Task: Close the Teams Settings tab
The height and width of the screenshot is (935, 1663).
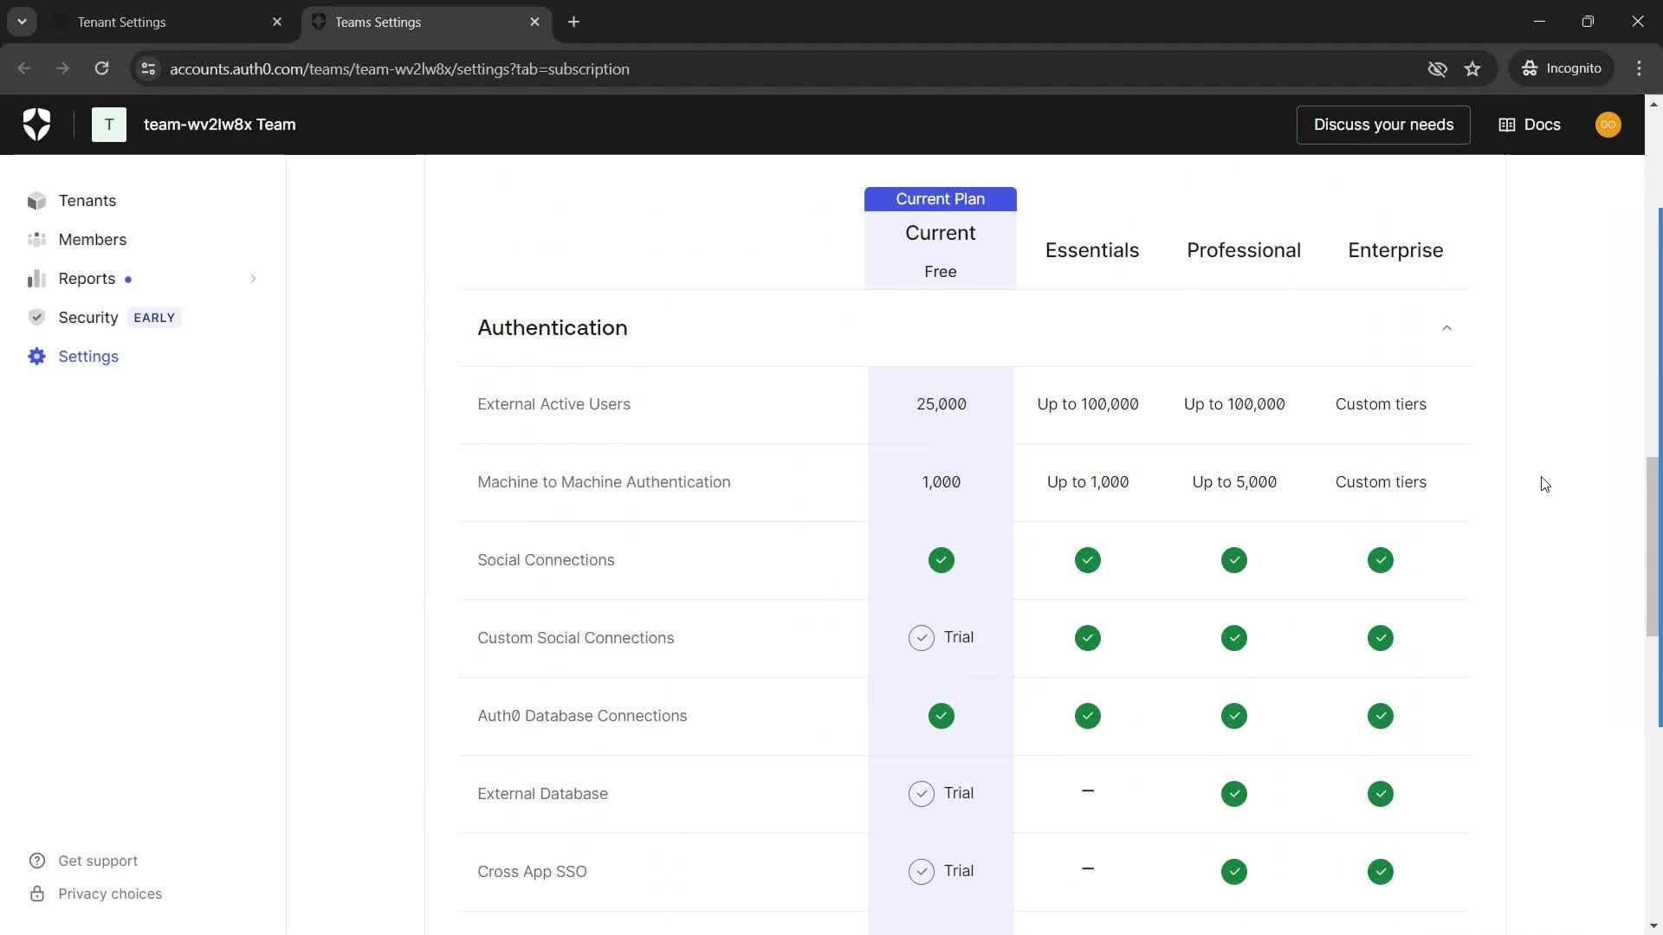Action: pyautogui.click(x=534, y=22)
